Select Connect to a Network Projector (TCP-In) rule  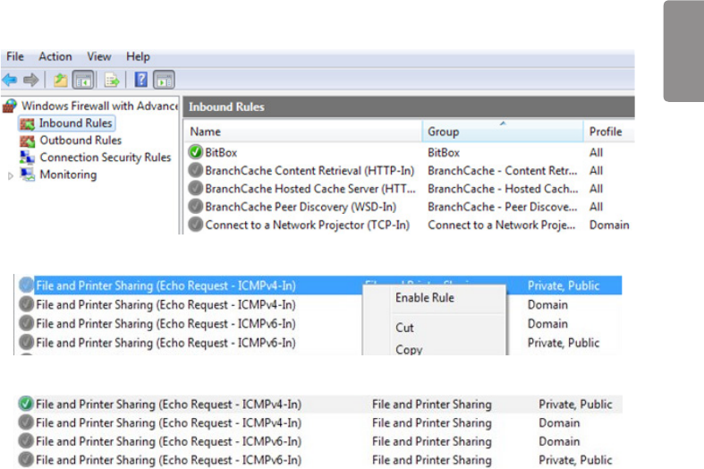(x=307, y=225)
